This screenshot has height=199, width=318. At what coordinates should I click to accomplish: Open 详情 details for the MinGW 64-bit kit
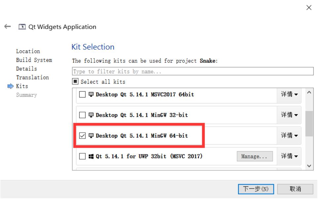click(289, 136)
